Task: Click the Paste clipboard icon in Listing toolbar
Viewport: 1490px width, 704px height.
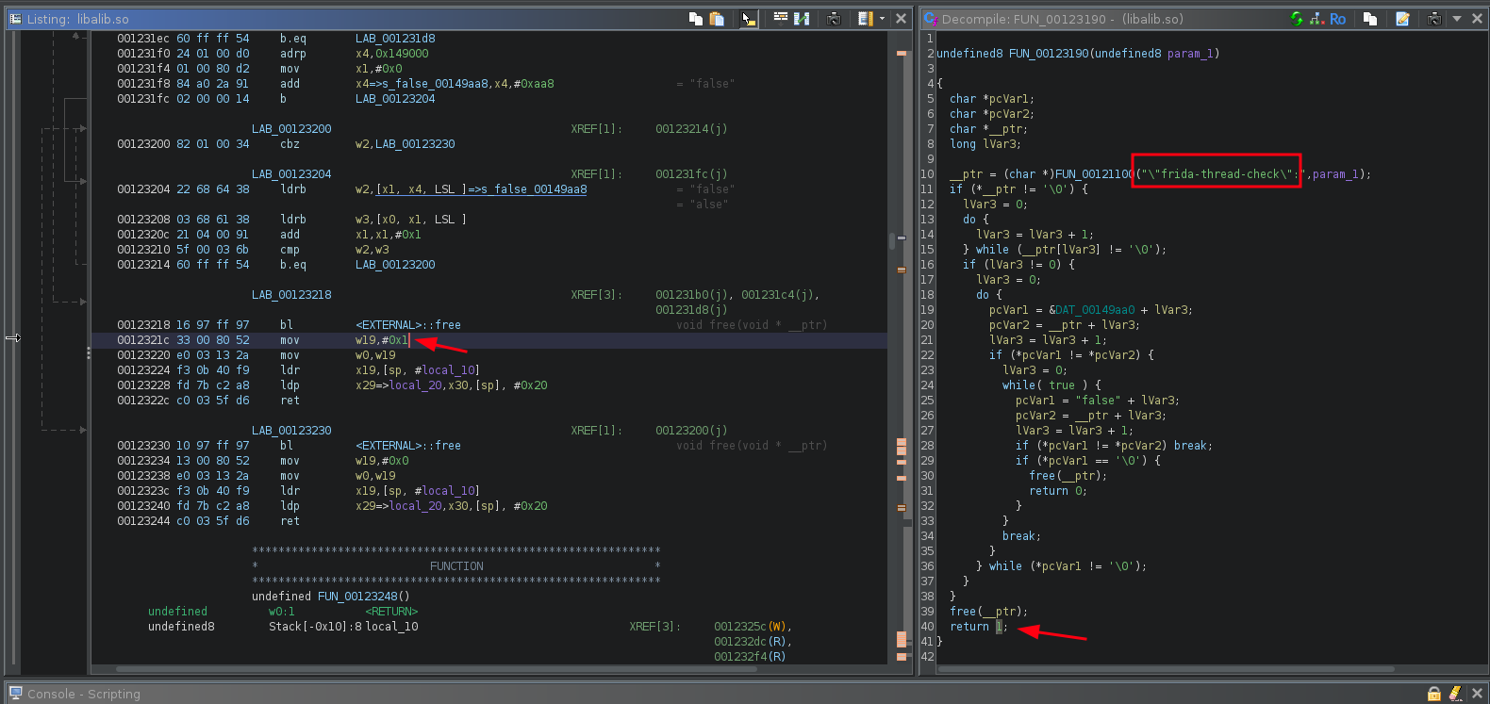Action: point(717,19)
